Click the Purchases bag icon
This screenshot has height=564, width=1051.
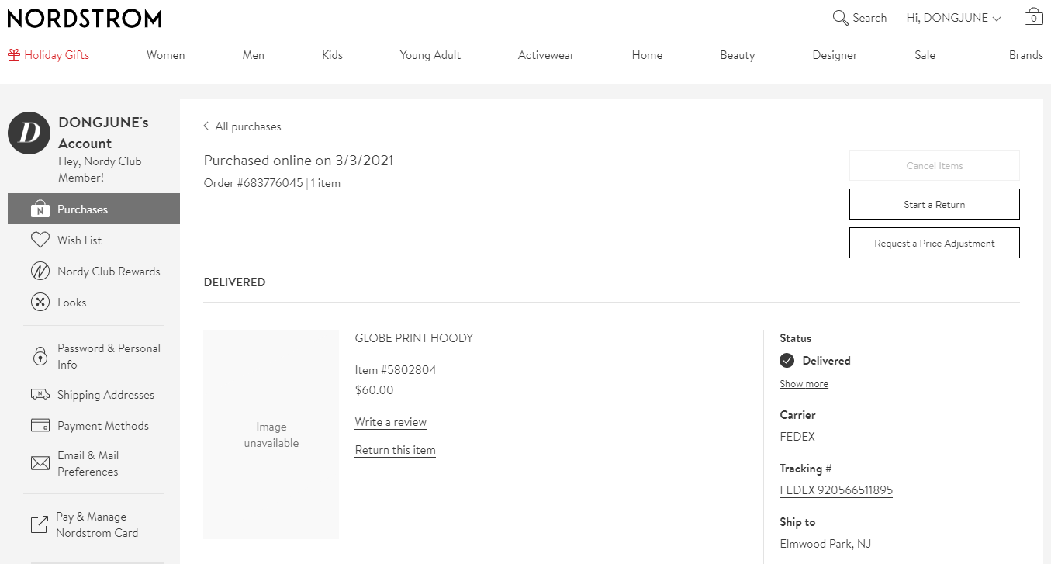pyautogui.click(x=40, y=209)
